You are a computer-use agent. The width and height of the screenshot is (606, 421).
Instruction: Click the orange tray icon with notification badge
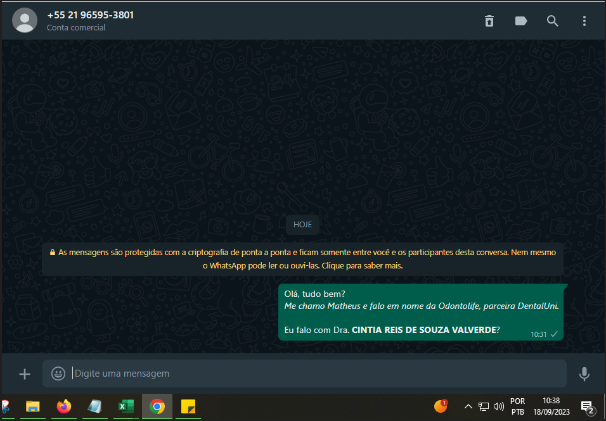coord(440,406)
